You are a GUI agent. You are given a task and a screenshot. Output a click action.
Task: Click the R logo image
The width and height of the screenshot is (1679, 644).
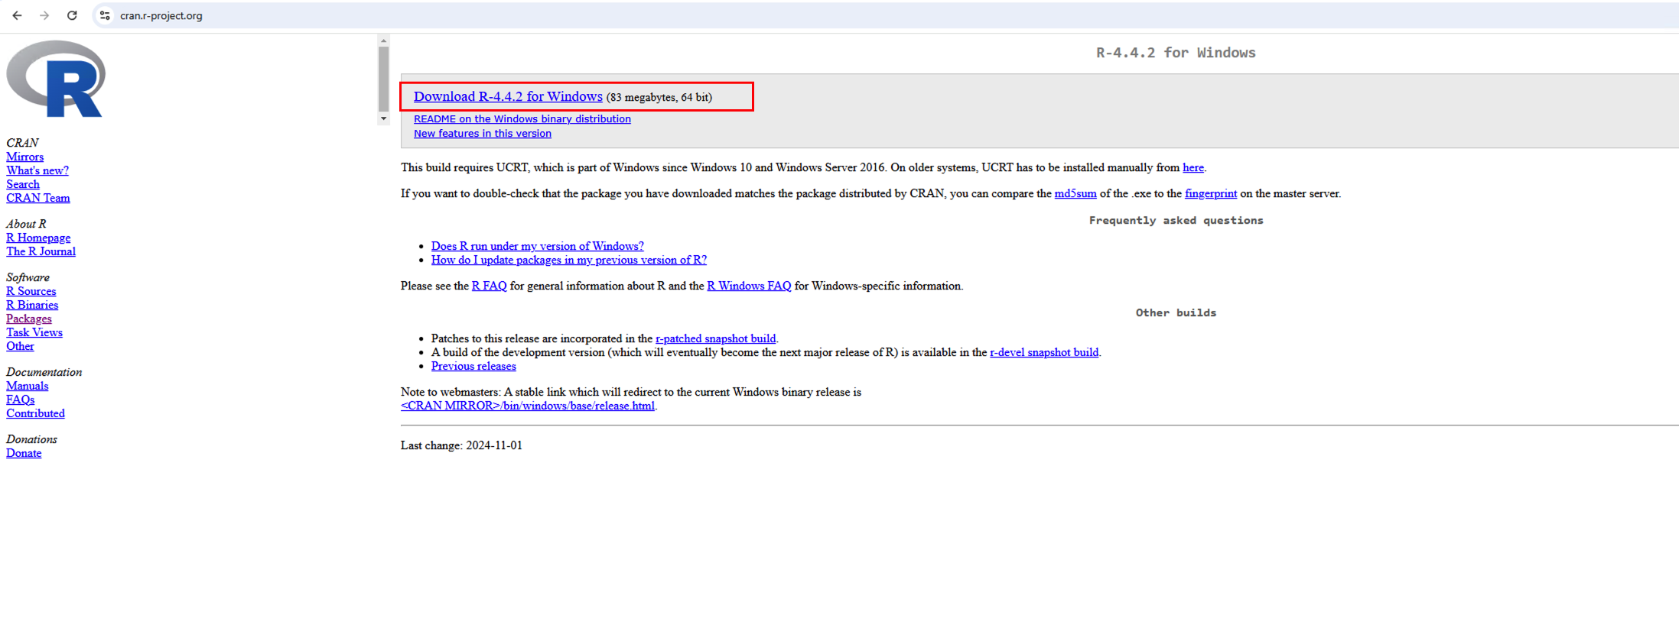pyautogui.click(x=56, y=79)
